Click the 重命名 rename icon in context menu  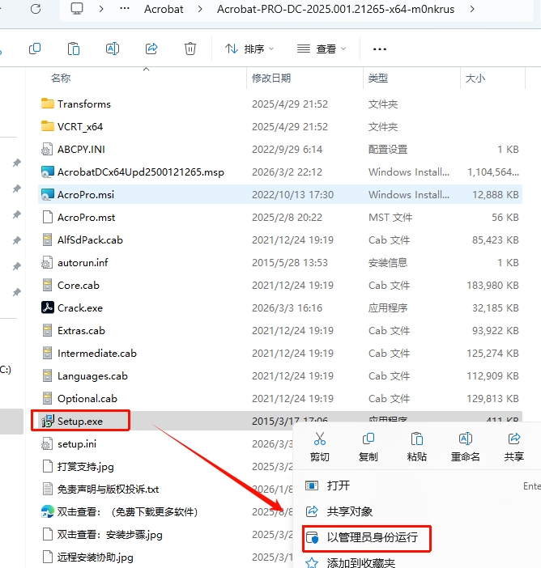click(466, 439)
